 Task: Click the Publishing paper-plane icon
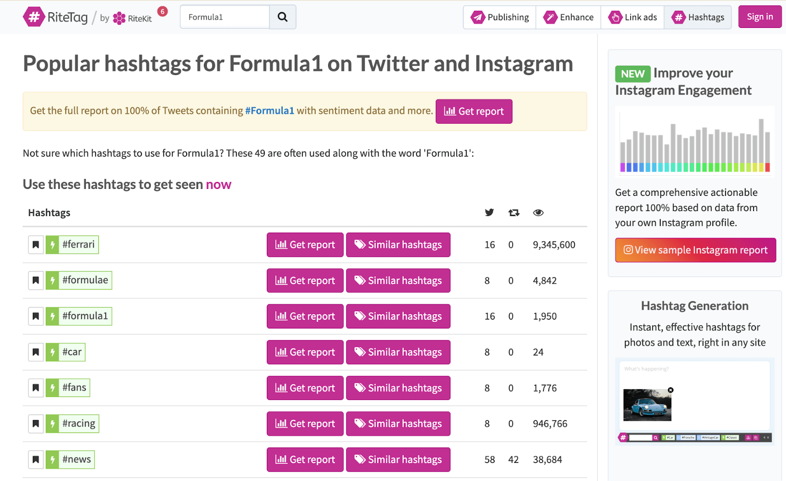(477, 17)
